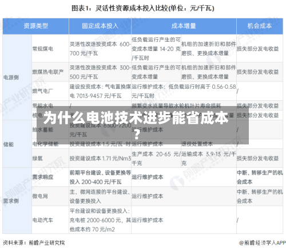
Task: Click the chart title 图表1：灵活性资源成本投入比较
Action: (143, 9)
